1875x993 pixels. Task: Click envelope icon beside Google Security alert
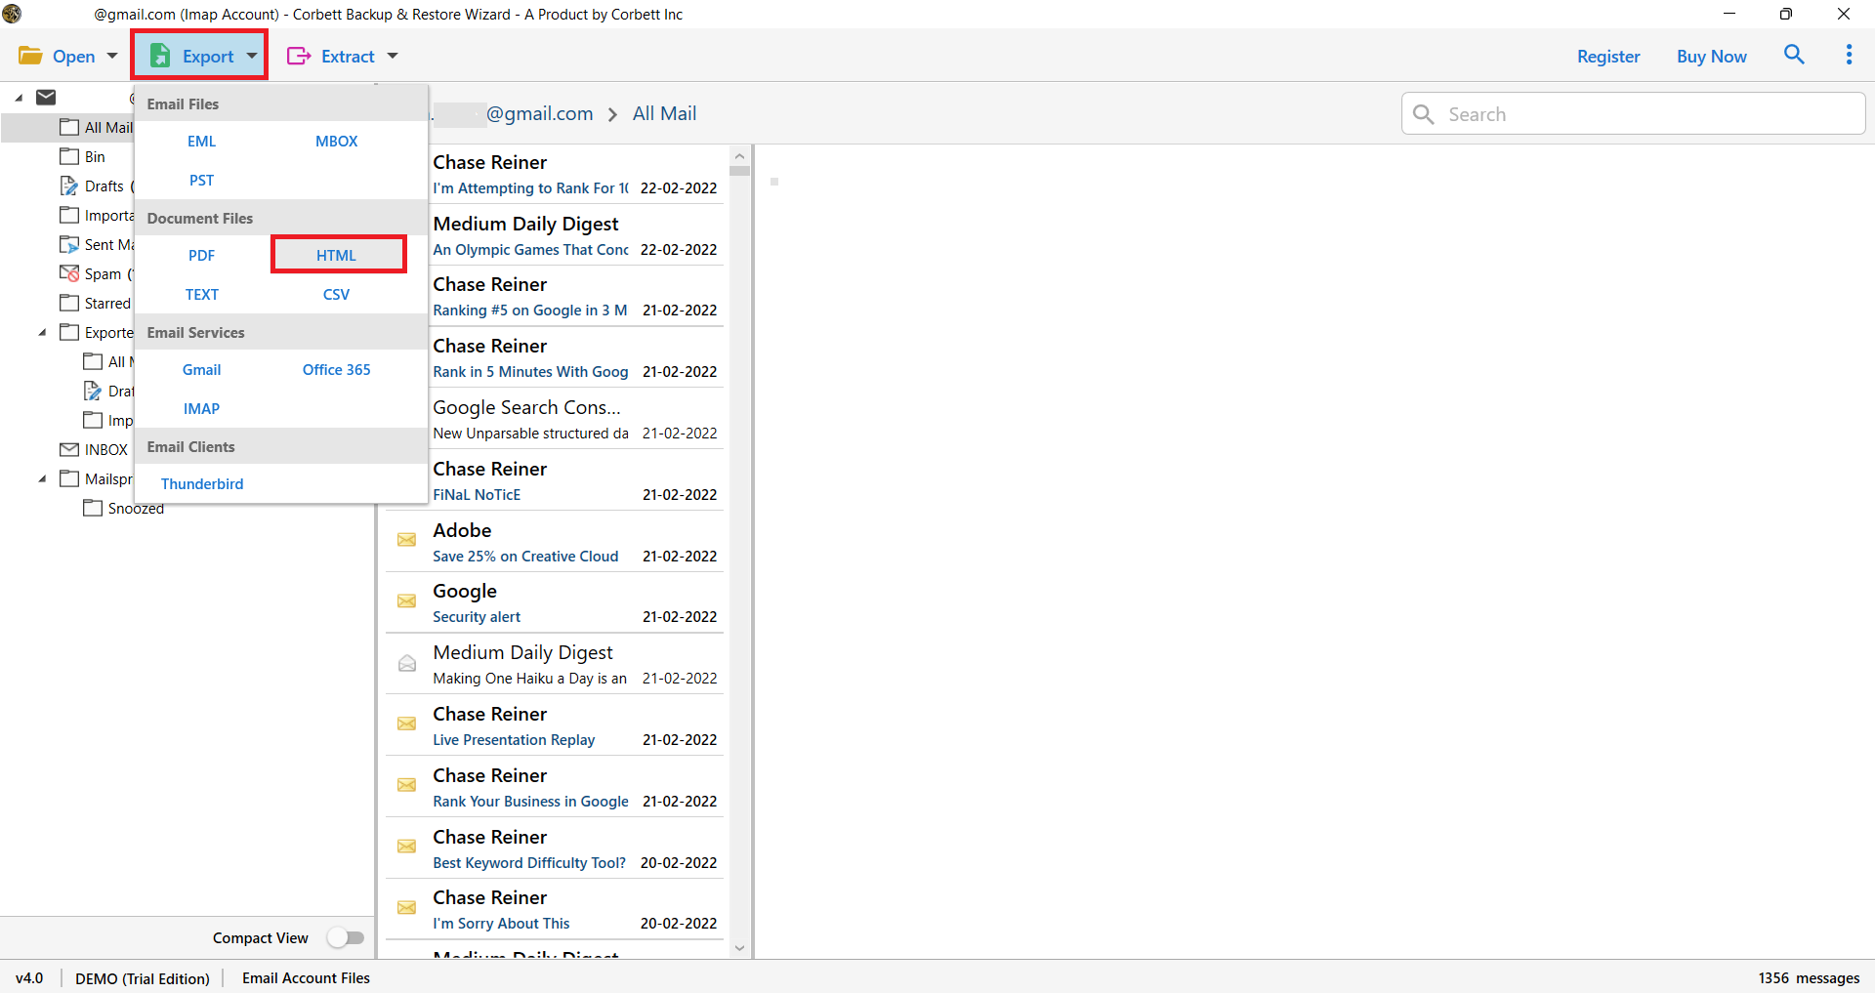407,601
